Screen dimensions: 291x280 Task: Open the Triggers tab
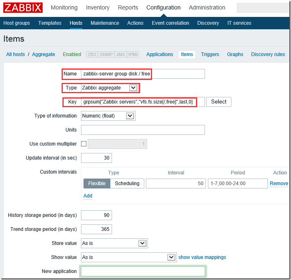[210, 54]
